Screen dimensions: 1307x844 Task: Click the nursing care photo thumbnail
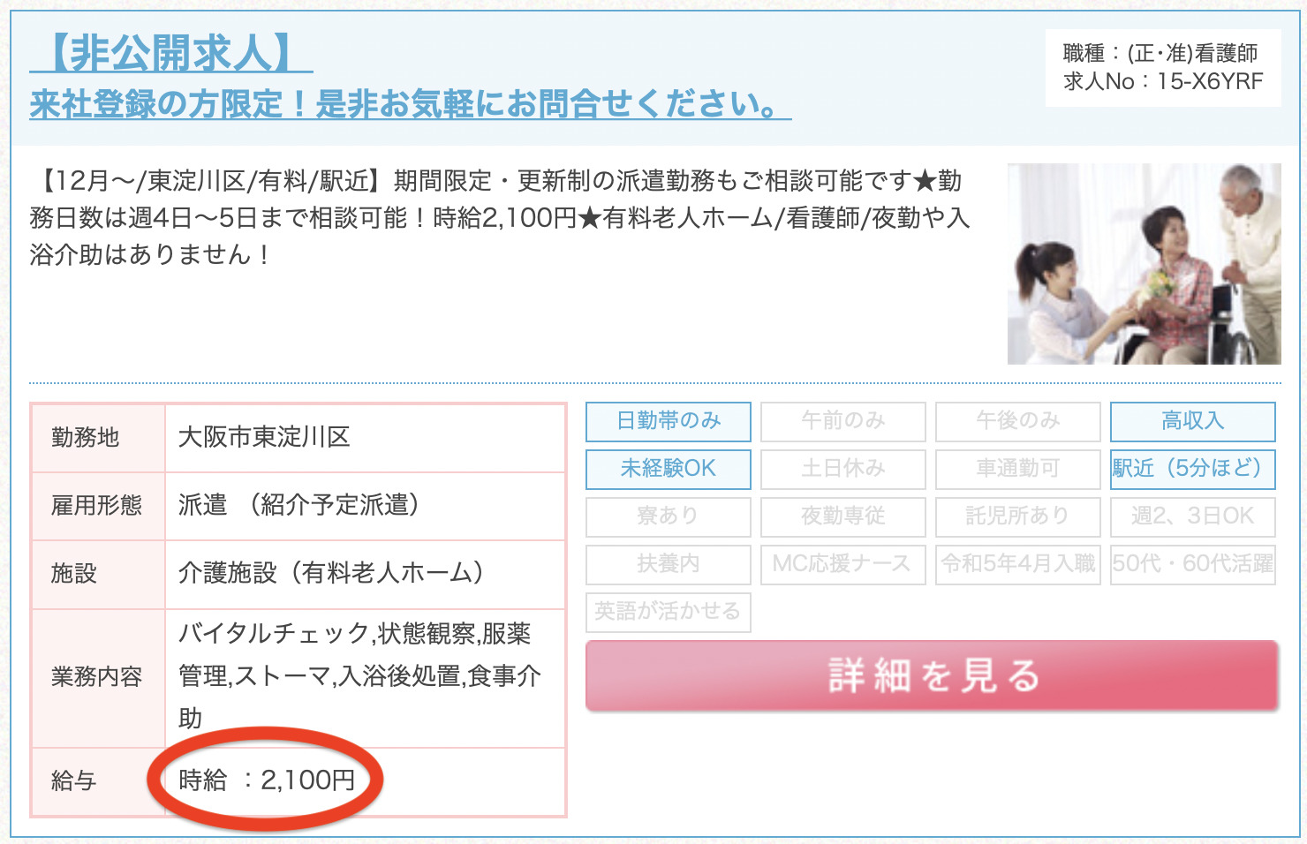pyautogui.click(x=1145, y=264)
